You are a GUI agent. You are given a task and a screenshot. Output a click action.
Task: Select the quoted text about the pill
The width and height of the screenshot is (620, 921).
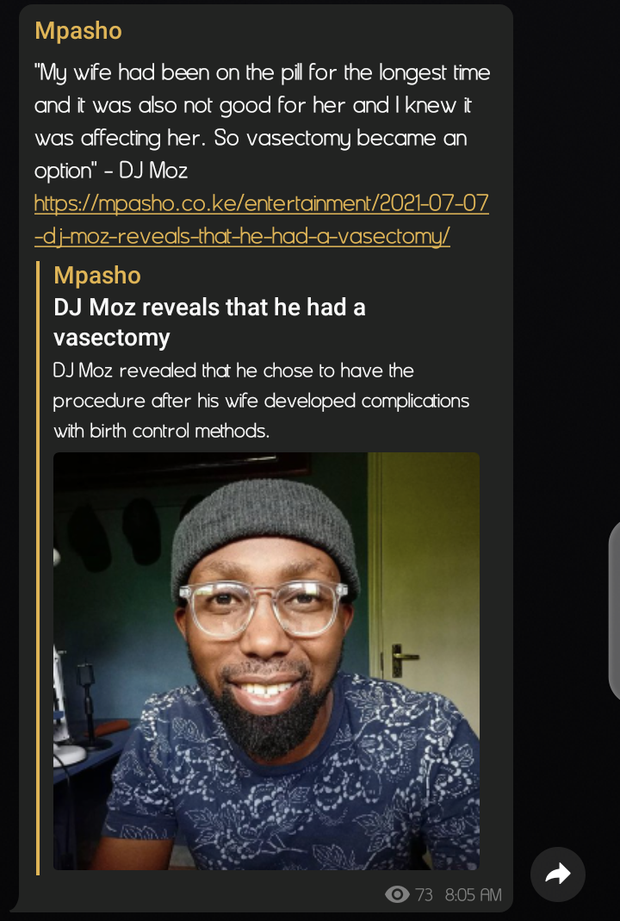pyautogui.click(x=262, y=121)
